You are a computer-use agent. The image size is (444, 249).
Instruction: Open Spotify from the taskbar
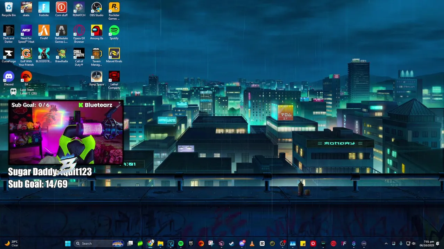pos(181,243)
